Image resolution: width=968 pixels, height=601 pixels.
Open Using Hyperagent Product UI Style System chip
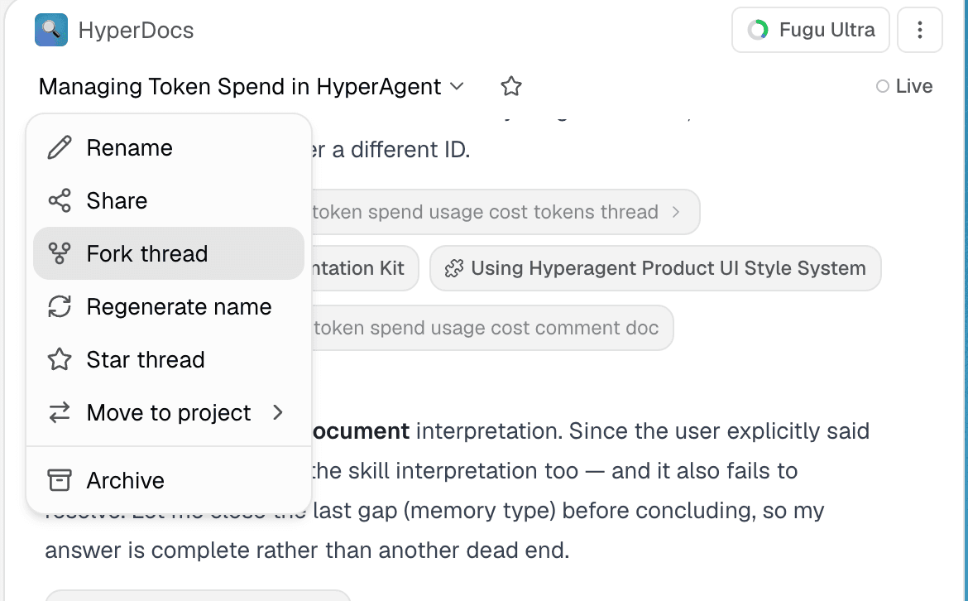[655, 268]
